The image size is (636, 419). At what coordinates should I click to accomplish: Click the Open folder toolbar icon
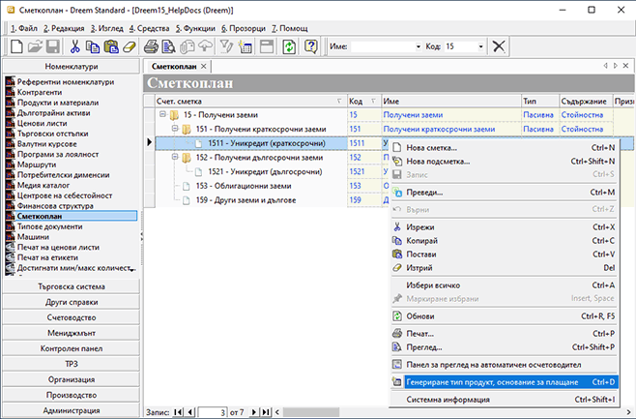pos(35,46)
